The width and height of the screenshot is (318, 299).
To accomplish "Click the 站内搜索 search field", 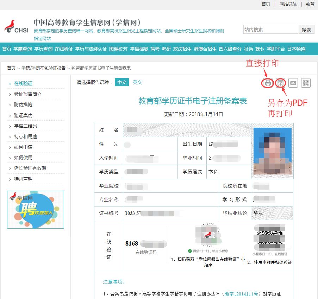I will pyautogui.click(x=271, y=30).
